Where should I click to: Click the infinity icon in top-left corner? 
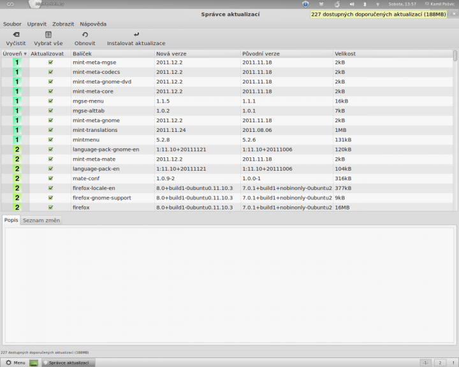(10, 4)
